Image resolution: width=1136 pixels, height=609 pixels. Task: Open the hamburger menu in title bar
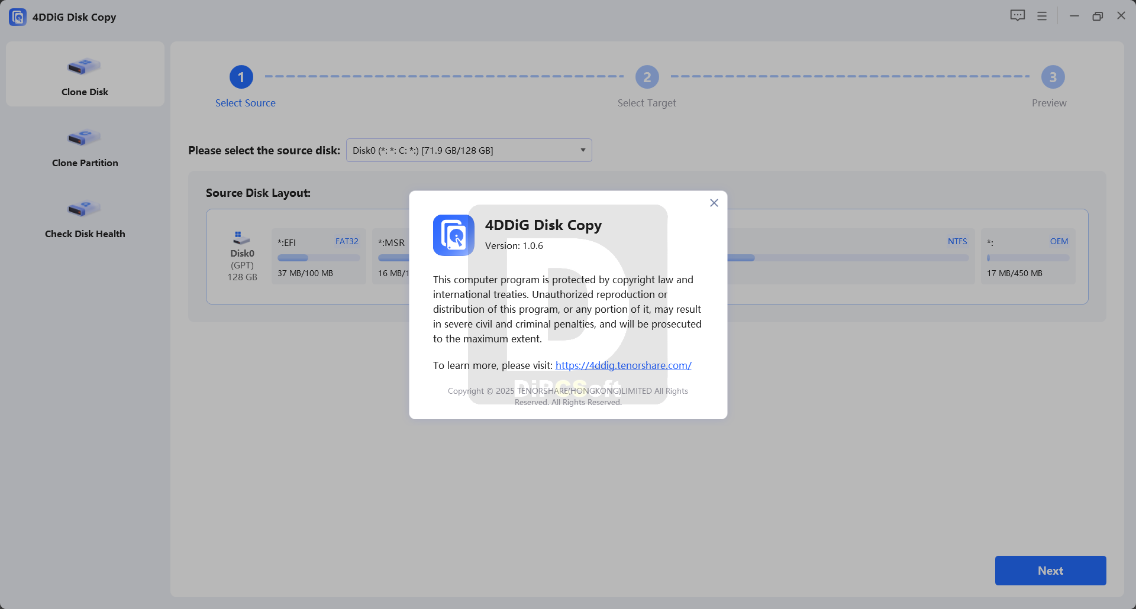coord(1042,16)
